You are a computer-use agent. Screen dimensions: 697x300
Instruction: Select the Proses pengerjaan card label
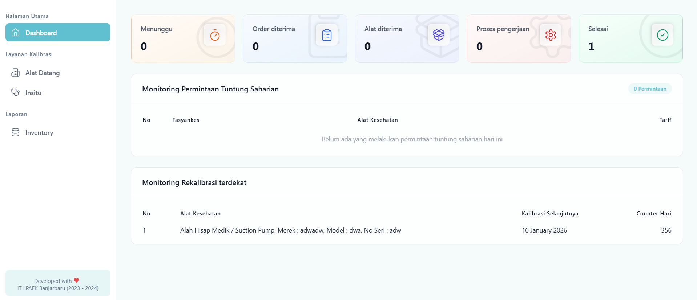click(x=503, y=29)
